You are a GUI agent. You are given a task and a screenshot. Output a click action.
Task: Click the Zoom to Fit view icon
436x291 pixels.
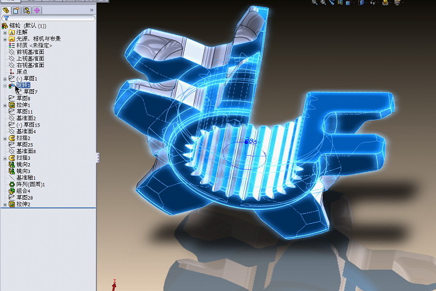(315, 2)
